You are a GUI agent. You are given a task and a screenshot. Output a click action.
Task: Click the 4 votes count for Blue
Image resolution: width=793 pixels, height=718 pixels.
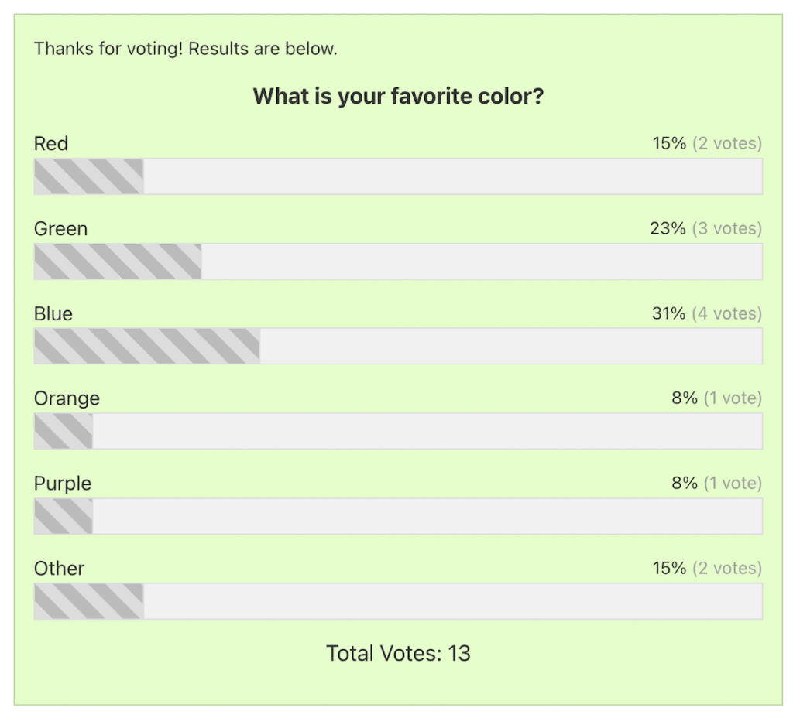[x=726, y=313]
